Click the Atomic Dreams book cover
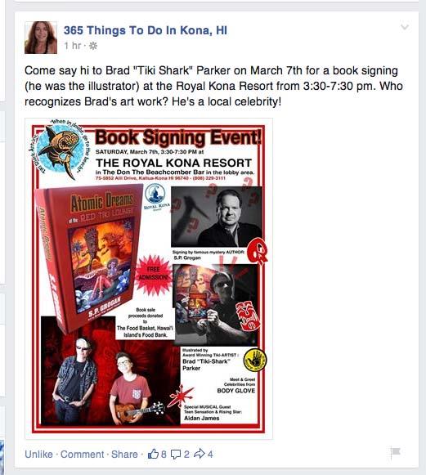Image resolution: width=426 pixels, height=475 pixels. [87, 258]
